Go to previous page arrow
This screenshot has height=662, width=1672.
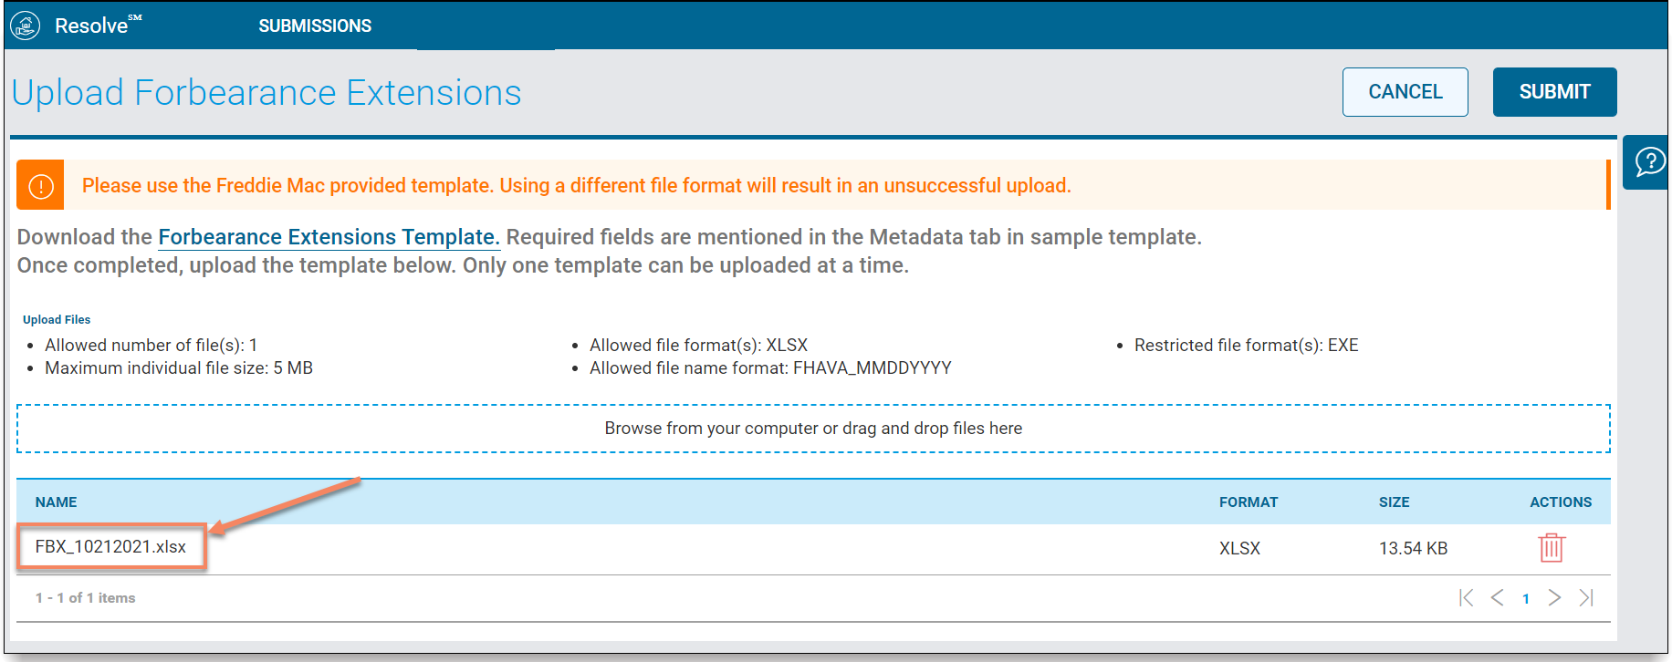(x=1497, y=598)
